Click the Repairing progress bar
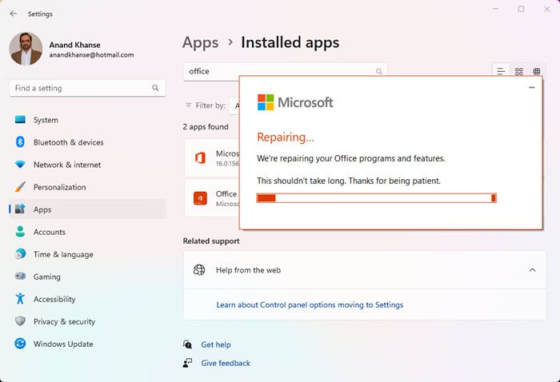Screen dimensions: 560x382 click(x=376, y=197)
